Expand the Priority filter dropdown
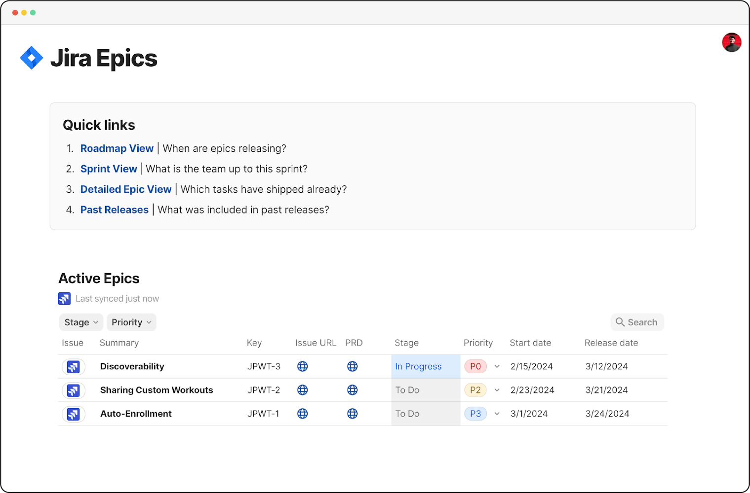Image resolution: width=750 pixels, height=493 pixels. click(131, 322)
